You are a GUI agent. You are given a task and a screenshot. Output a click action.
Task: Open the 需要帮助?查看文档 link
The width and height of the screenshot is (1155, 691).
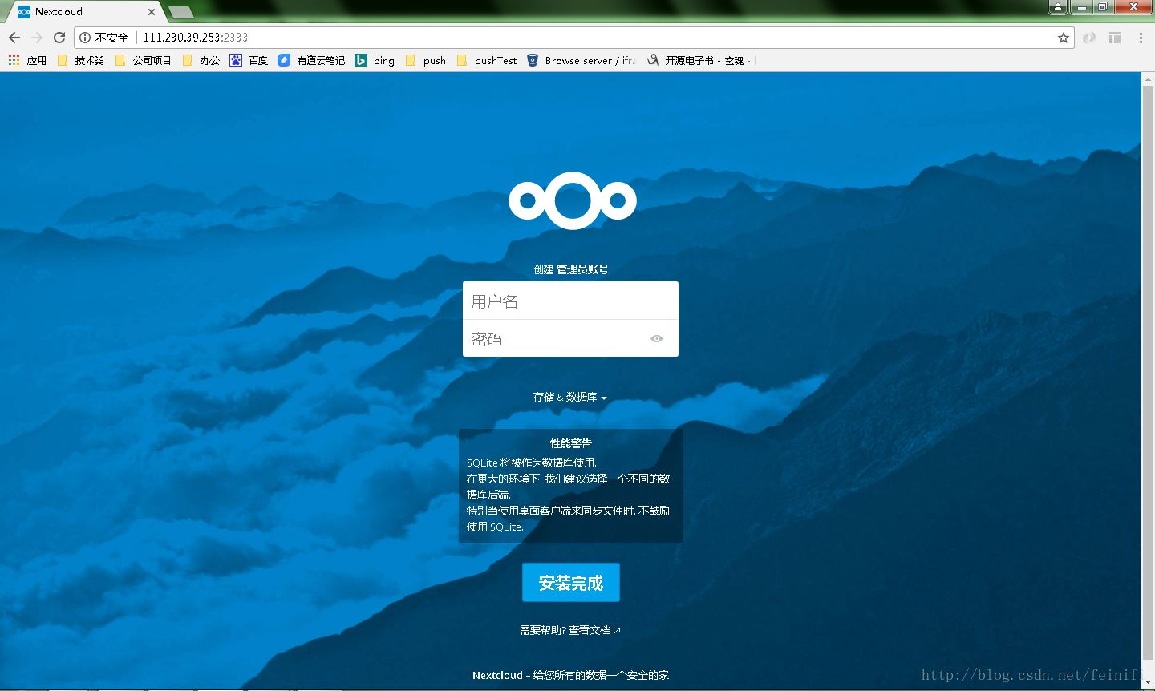(x=570, y=630)
